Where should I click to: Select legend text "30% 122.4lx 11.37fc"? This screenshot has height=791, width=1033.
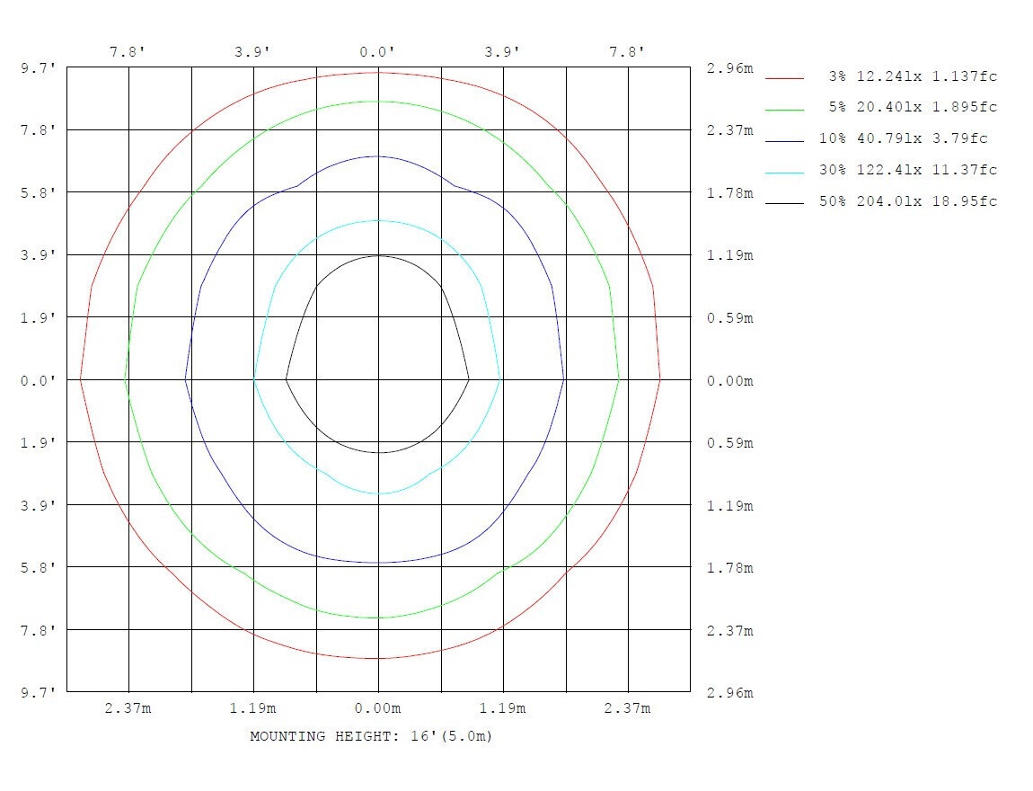(x=908, y=169)
